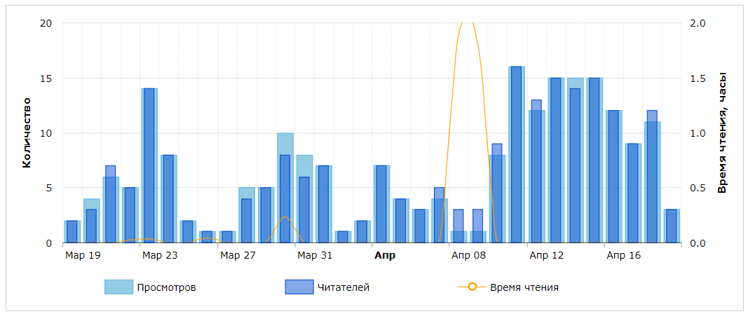The height and width of the screenshot is (314, 748).
Task: Click the 20 value on the left axis
Action: pyautogui.click(x=46, y=23)
